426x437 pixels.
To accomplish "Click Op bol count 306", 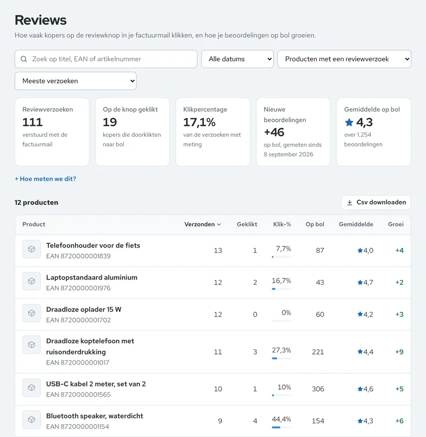I will pyautogui.click(x=318, y=389).
